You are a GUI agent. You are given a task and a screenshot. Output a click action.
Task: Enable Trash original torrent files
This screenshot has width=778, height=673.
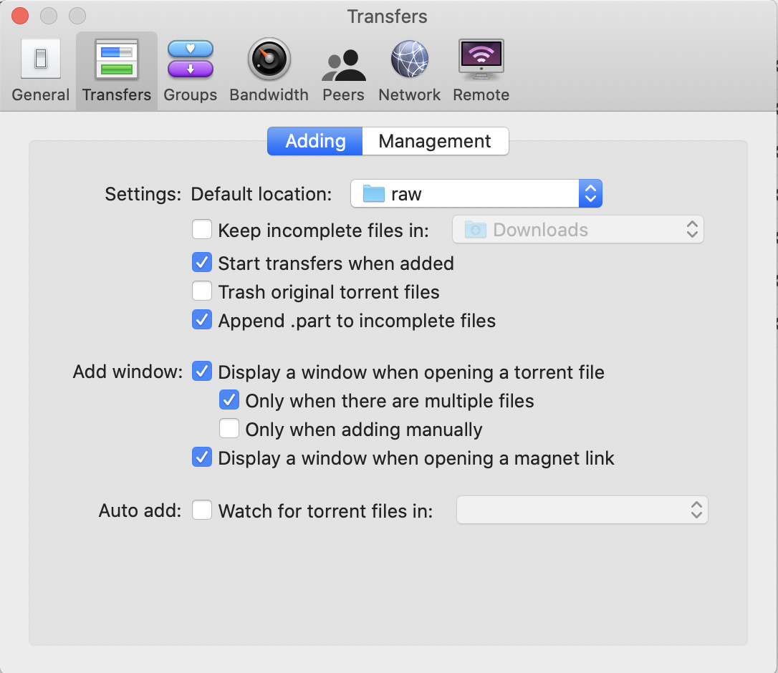pyautogui.click(x=202, y=291)
